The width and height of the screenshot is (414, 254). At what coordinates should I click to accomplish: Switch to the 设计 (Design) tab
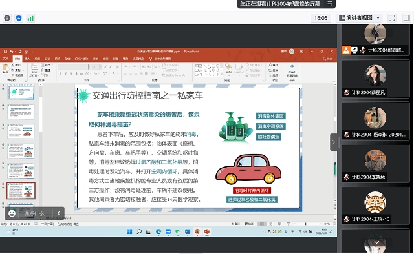tap(47, 59)
